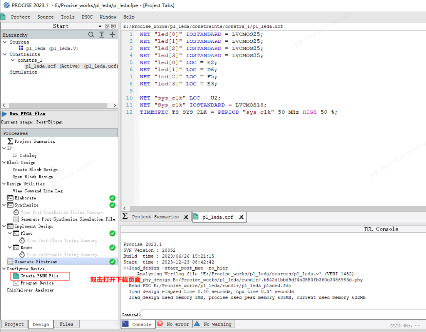
Task: Collapse the Implement Design group
Action: pyautogui.click(x=4, y=226)
